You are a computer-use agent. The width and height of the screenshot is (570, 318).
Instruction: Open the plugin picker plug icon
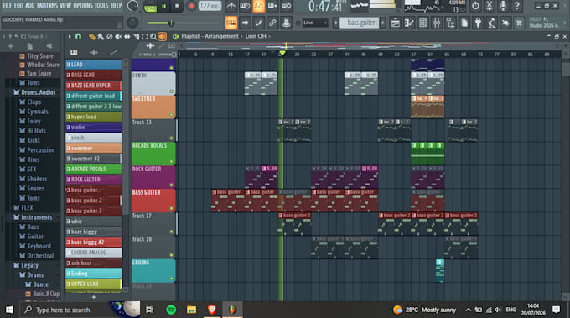coord(478,23)
